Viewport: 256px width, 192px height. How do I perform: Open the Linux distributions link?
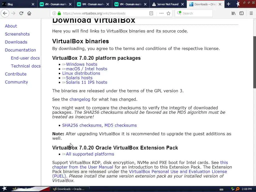click(81, 73)
